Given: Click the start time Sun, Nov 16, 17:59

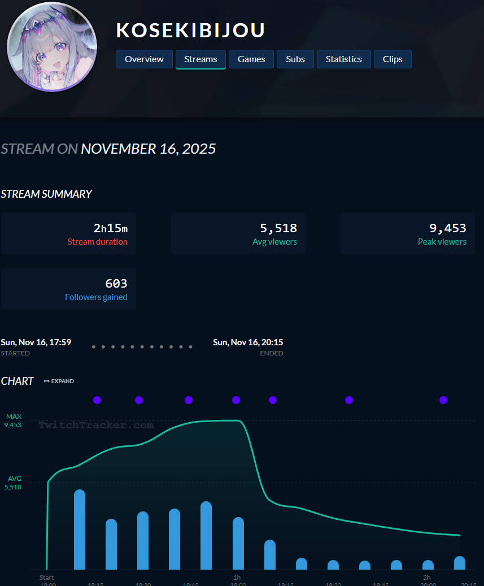Looking at the screenshot, I should pyautogui.click(x=36, y=342).
